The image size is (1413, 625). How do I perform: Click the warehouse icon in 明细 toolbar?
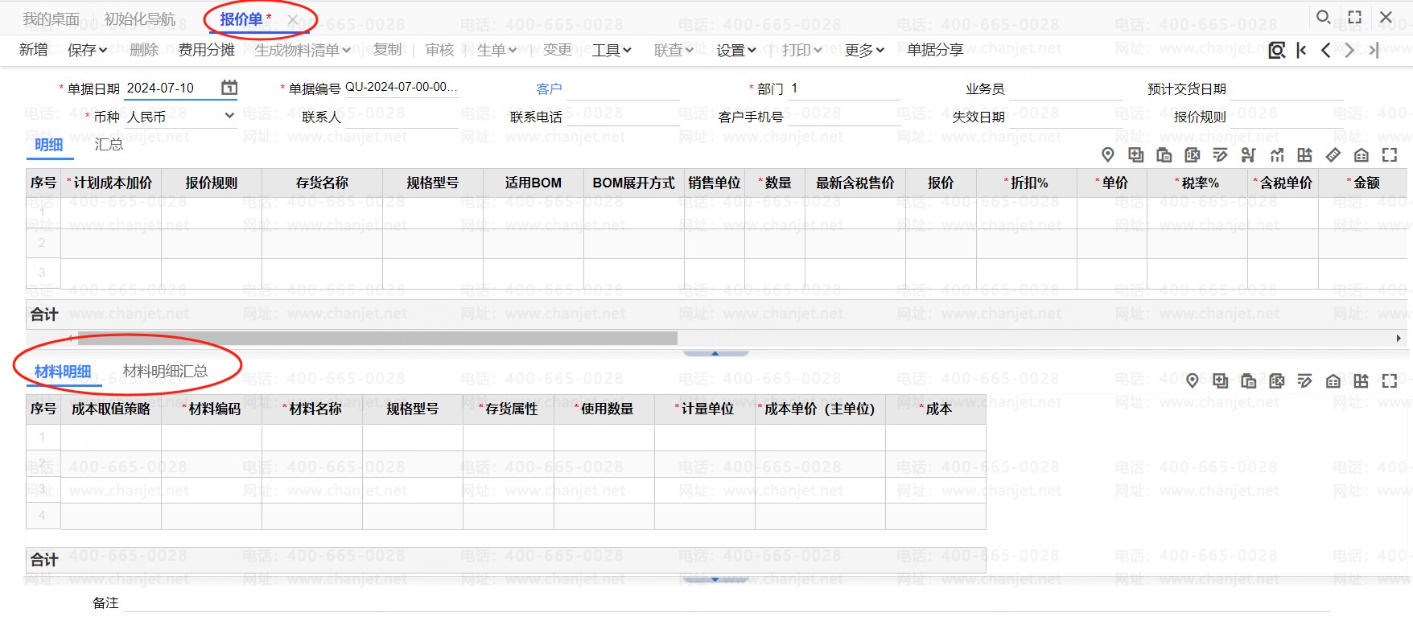coord(1362,155)
